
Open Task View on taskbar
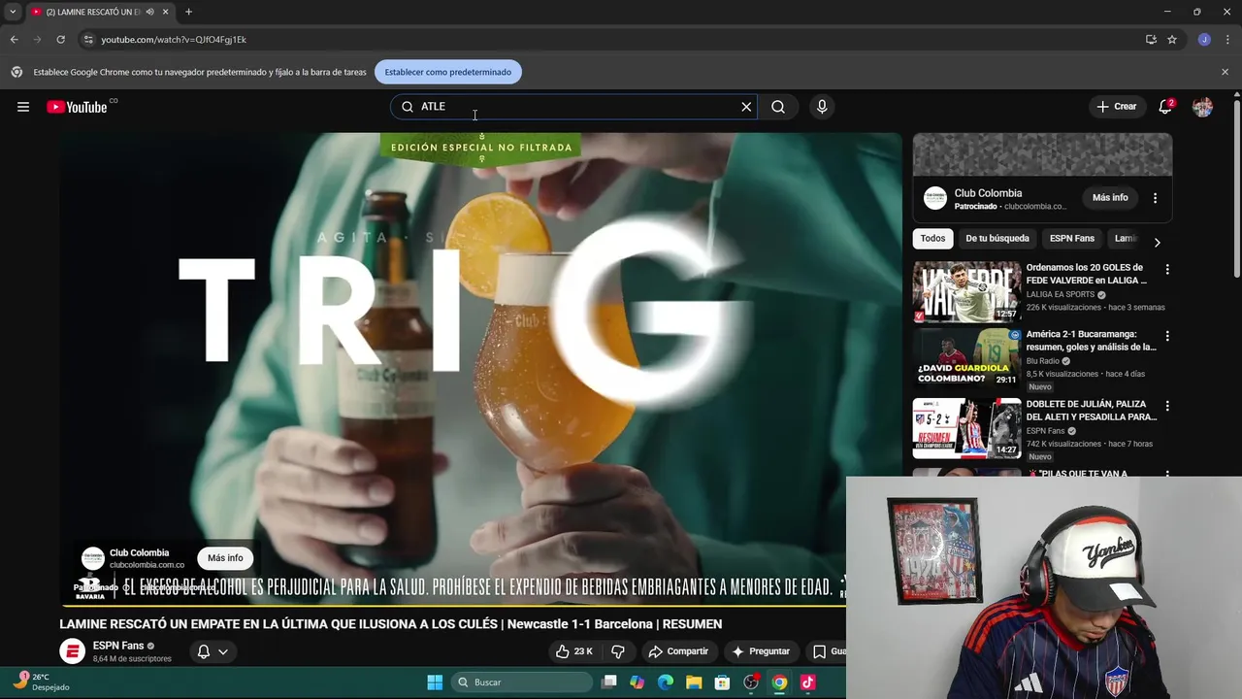(x=609, y=682)
